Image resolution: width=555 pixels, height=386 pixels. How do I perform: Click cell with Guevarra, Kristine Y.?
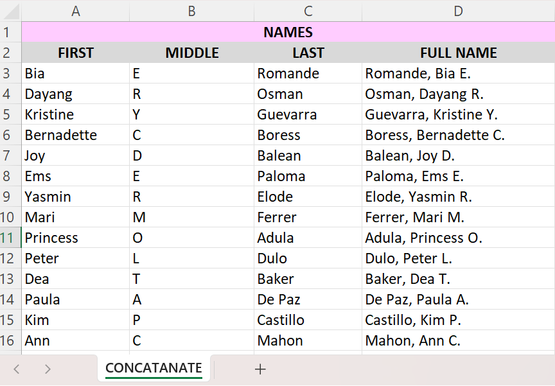point(458,114)
